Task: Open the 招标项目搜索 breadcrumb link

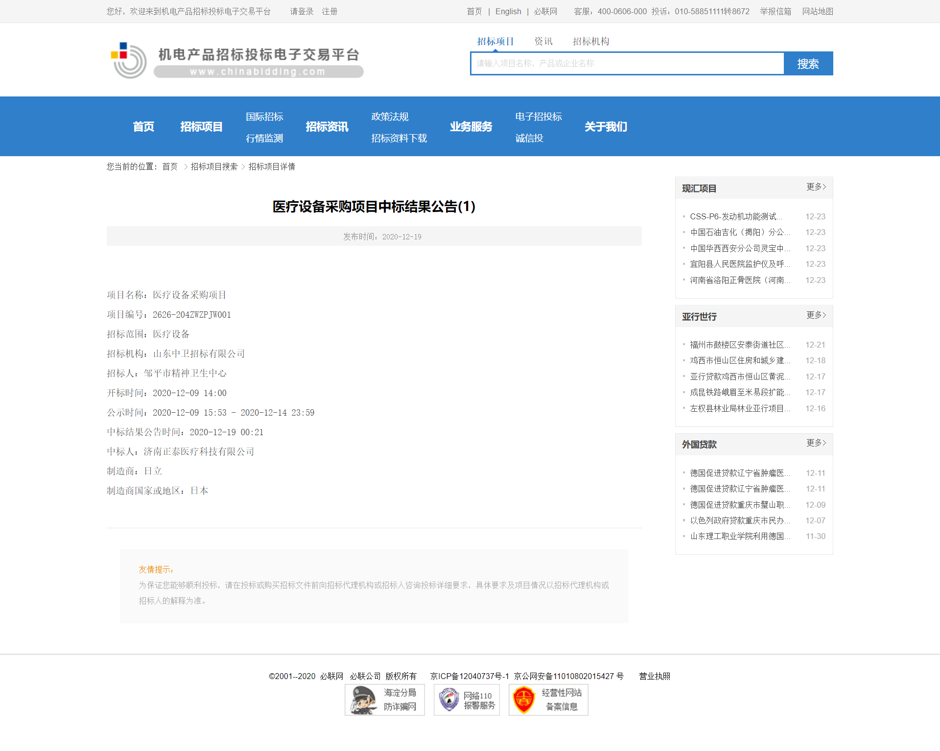Action: (214, 167)
